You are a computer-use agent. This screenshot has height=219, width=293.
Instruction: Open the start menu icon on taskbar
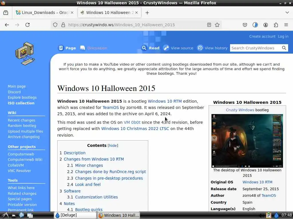(5, 216)
